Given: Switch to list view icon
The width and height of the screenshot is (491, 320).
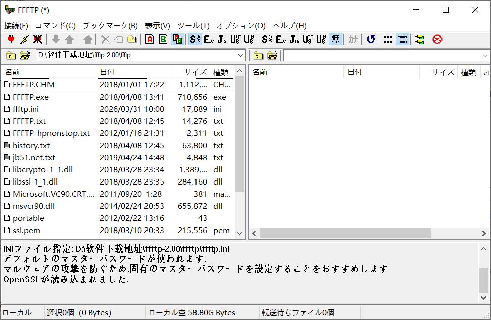Looking at the screenshot, I should (x=388, y=39).
